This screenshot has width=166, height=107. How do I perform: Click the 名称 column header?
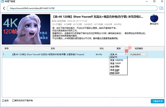(x=53, y=49)
